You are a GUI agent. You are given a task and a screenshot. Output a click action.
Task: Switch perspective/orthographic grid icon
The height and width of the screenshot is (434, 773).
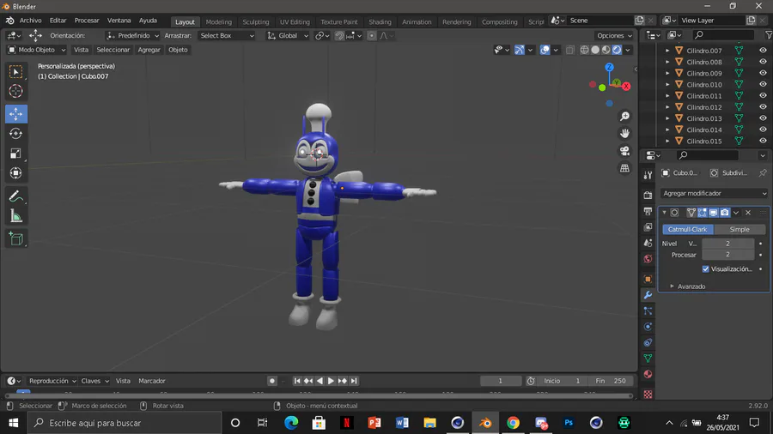coord(624,168)
